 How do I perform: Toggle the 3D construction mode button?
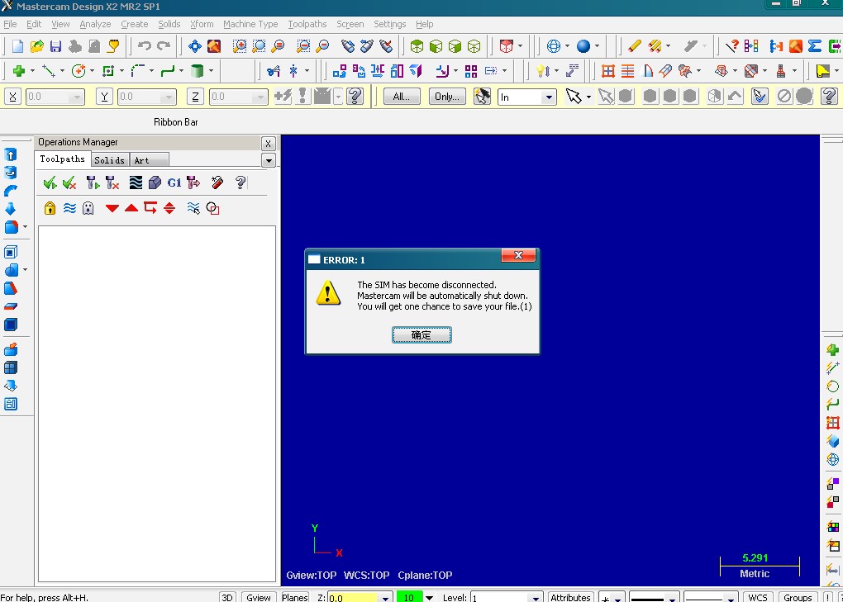[x=227, y=596]
